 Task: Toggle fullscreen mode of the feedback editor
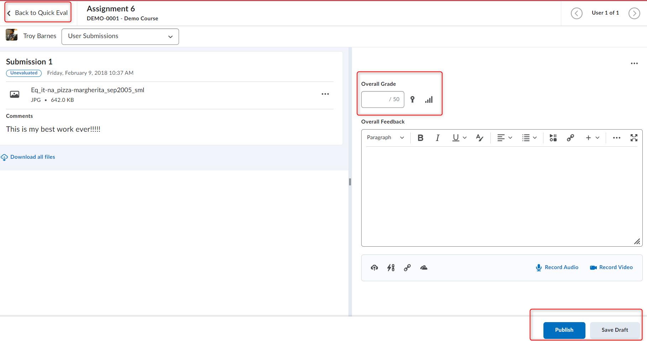(634, 138)
